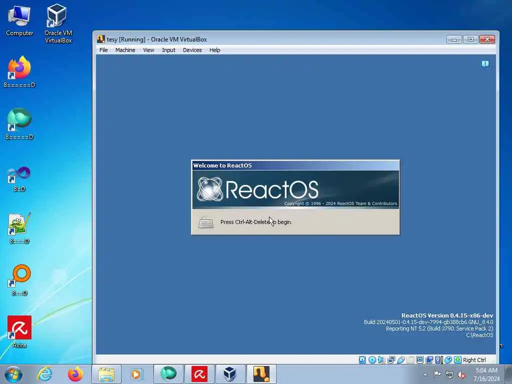Click the 'Reporting NT 5.2' line

coord(439,328)
